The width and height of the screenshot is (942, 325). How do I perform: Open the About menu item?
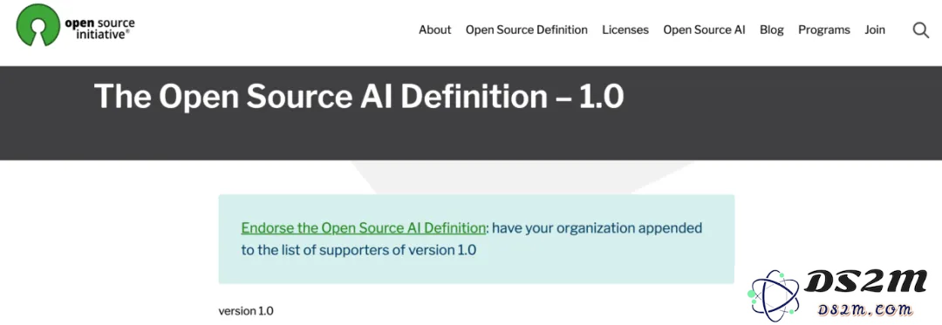[435, 30]
